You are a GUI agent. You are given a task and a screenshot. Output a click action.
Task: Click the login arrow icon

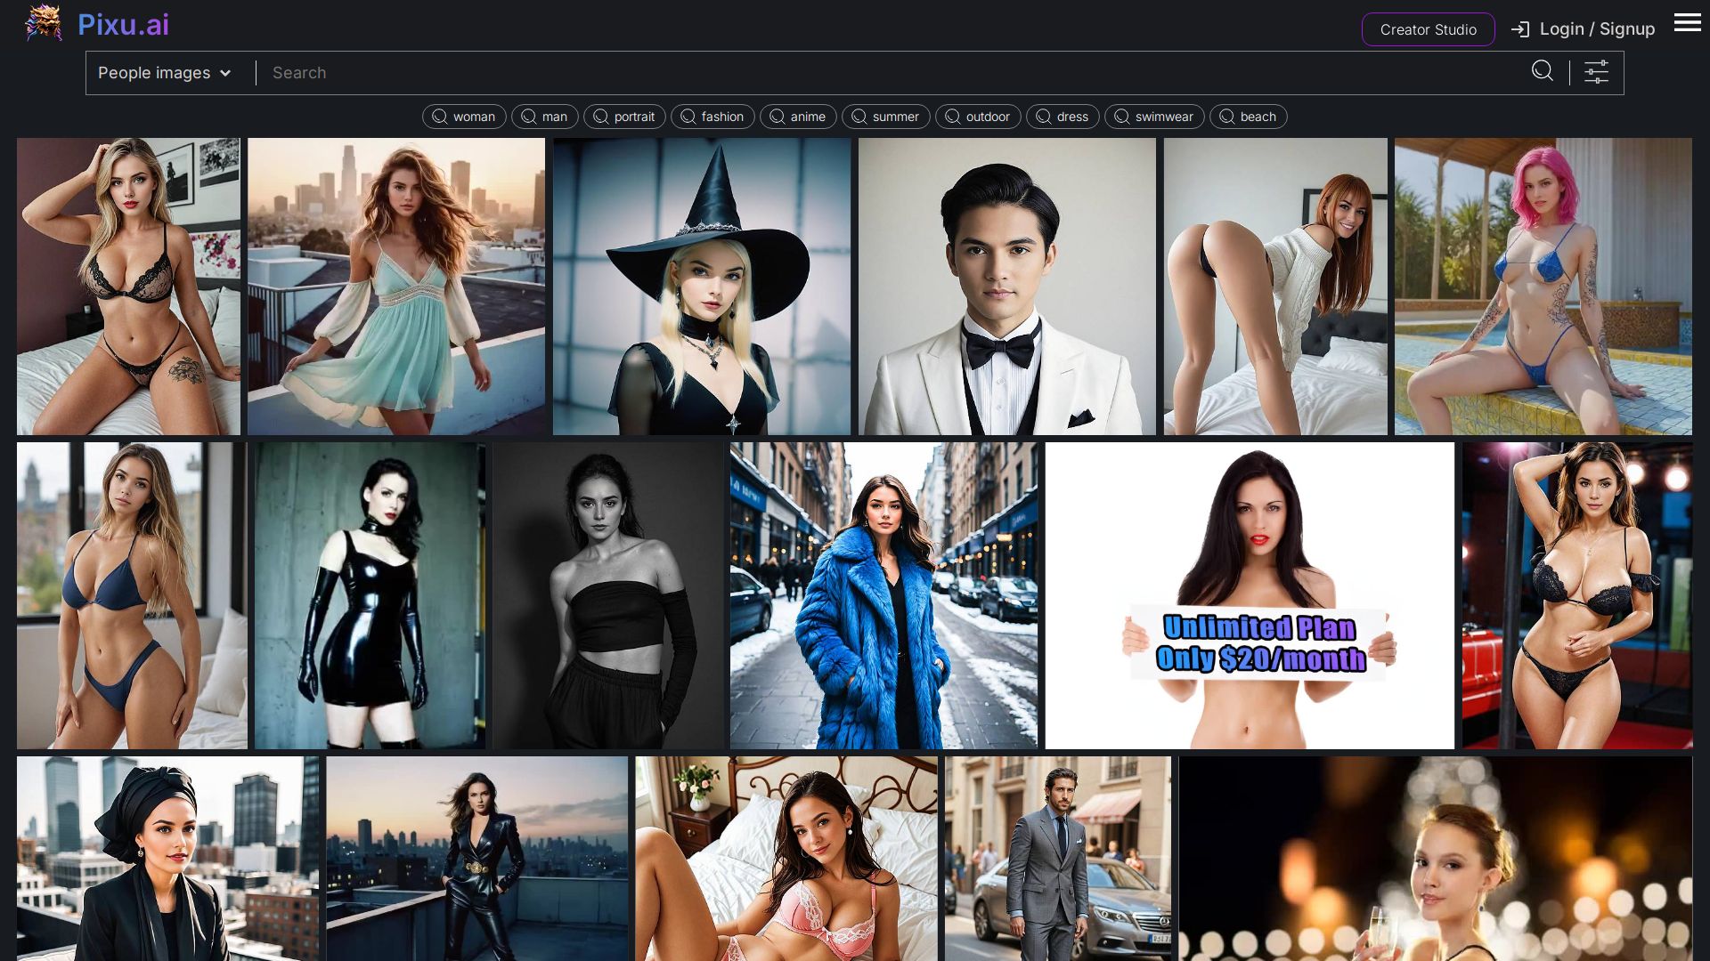tap(1519, 29)
